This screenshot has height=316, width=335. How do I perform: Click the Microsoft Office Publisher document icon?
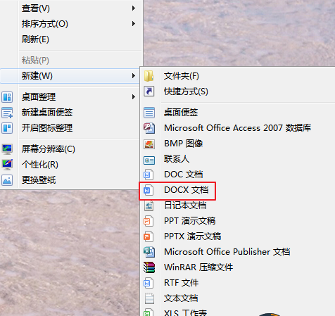tap(149, 252)
